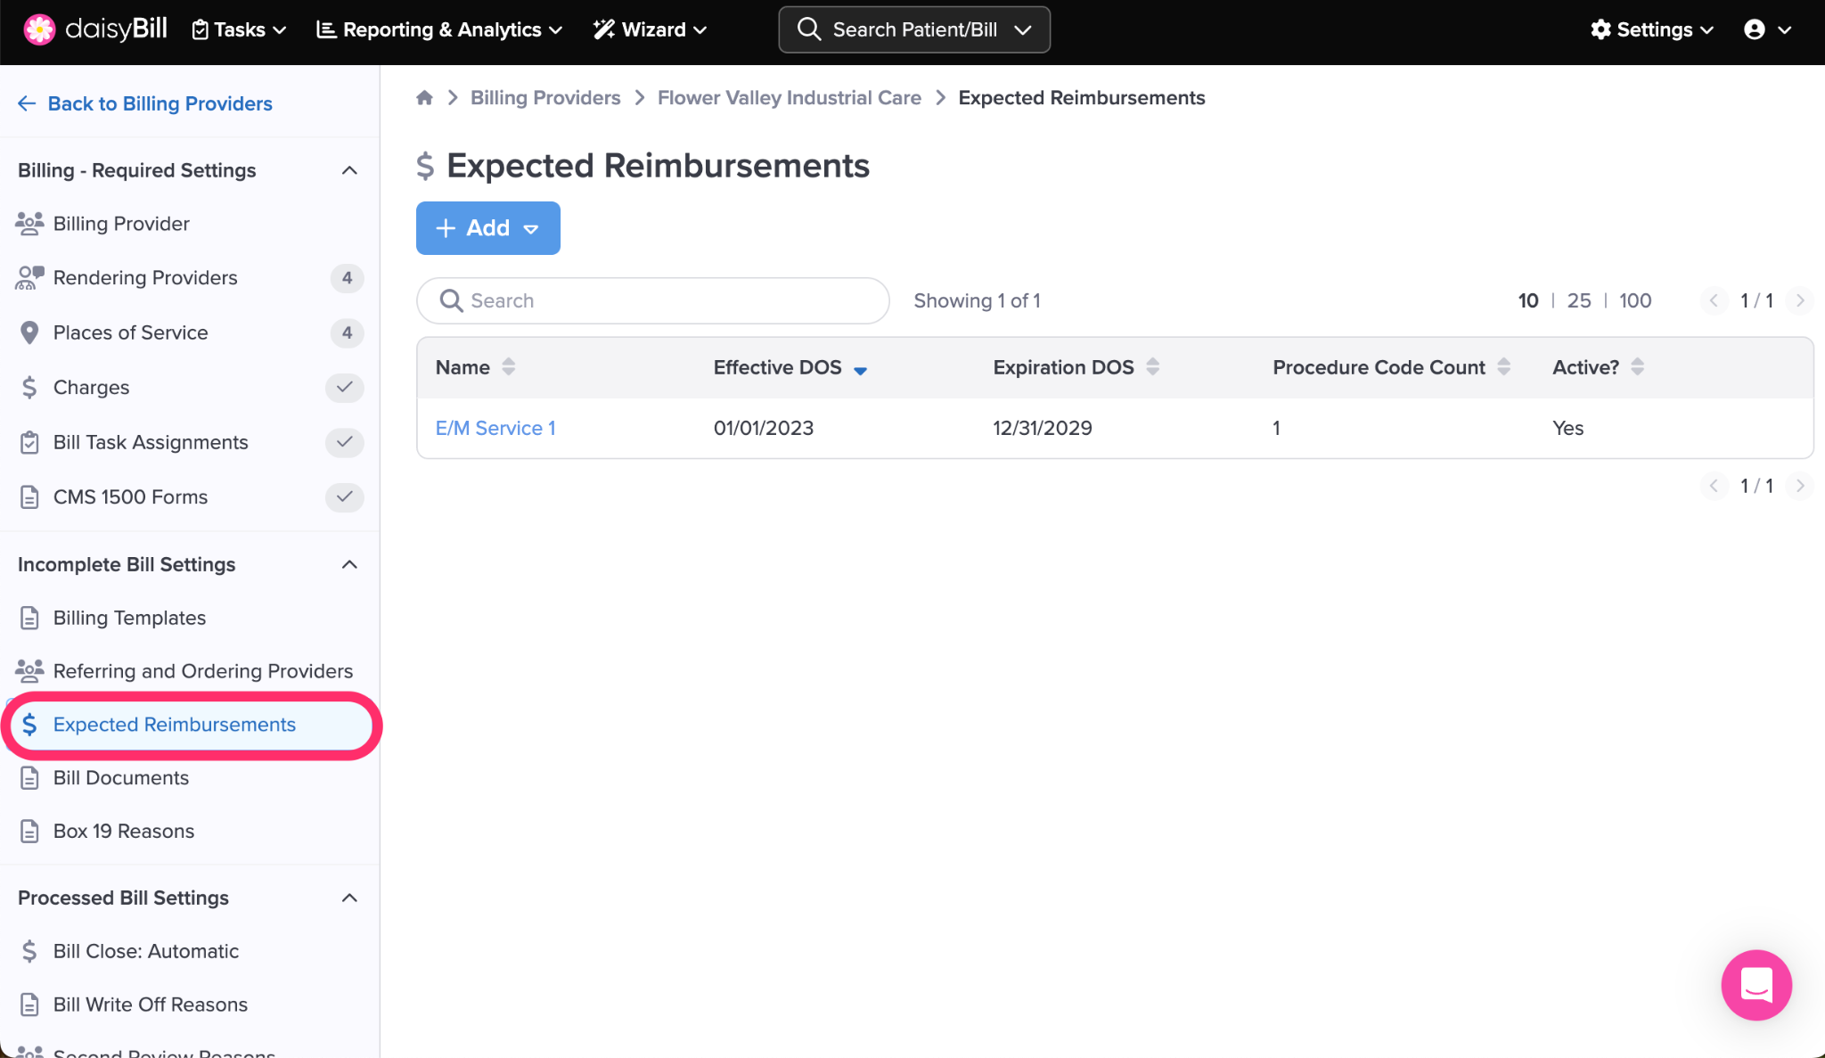Screen dimensions: 1825x1058
Task: Open the user account avatar menu
Action: [x=1755, y=29]
